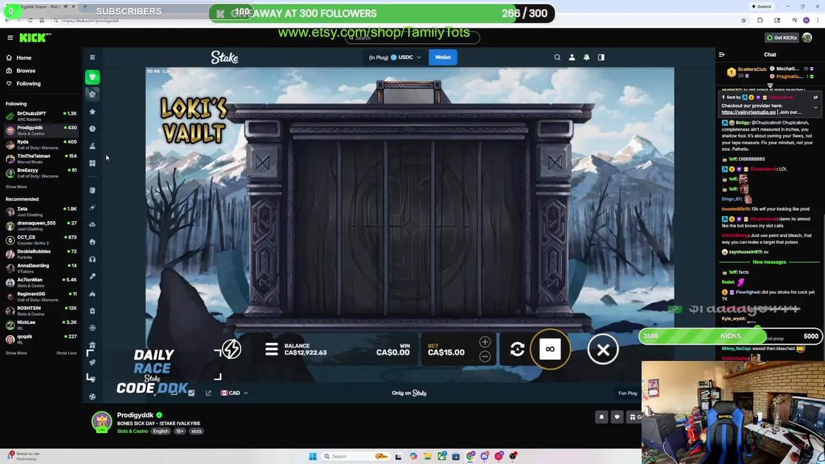Open Stake search magnifier icon

coord(558,57)
